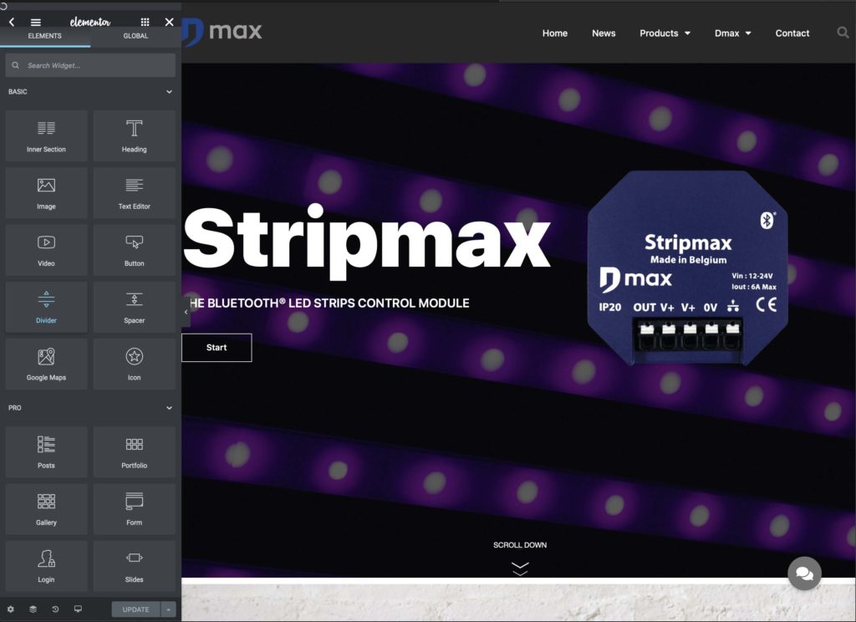Image resolution: width=856 pixels, height=622 pixels.
Task: Select the Heading widget
Action: tap(134, 136)
